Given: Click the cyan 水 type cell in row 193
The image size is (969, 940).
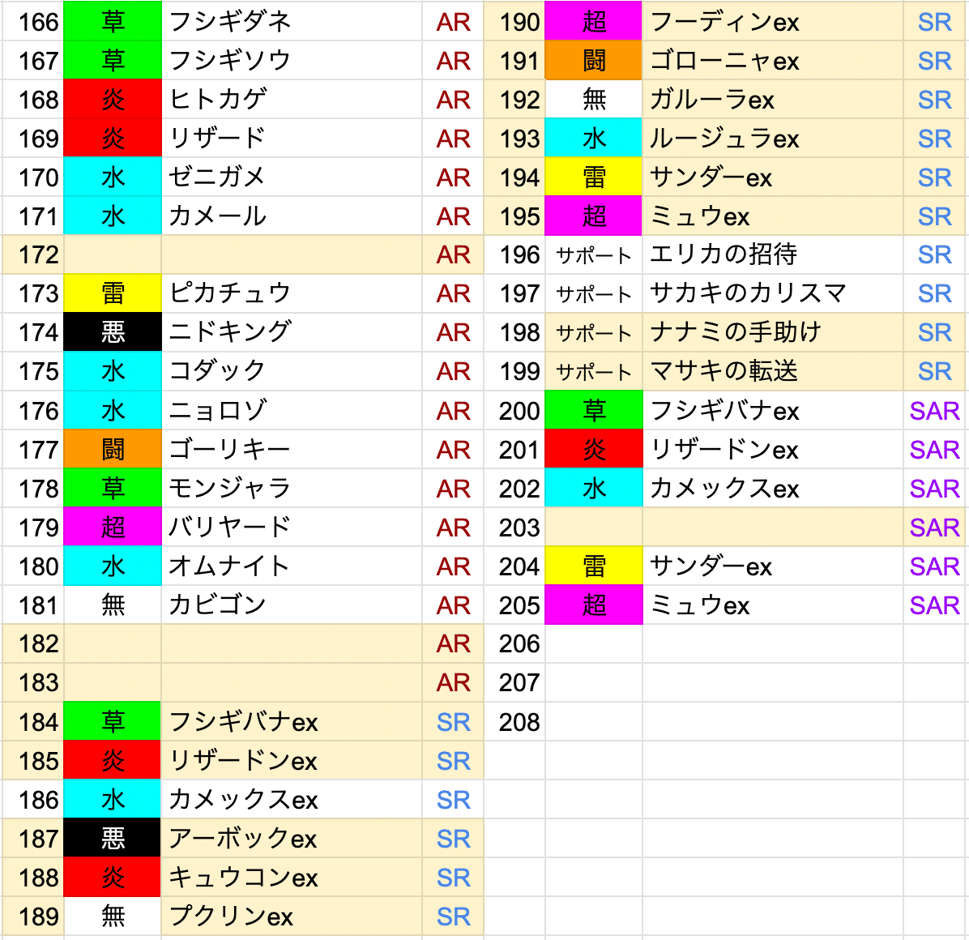Looking at the screenshot, I should (593, 139).
